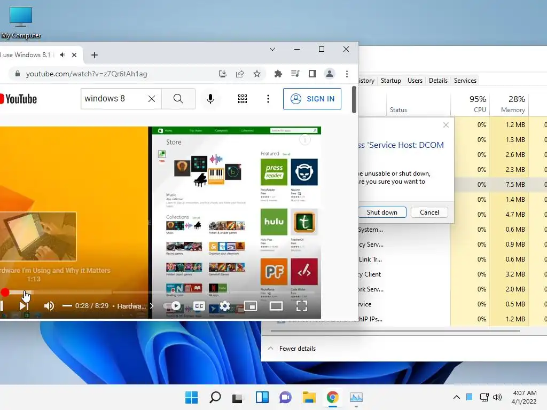Open Widgets from taskbar

(262, 397)
